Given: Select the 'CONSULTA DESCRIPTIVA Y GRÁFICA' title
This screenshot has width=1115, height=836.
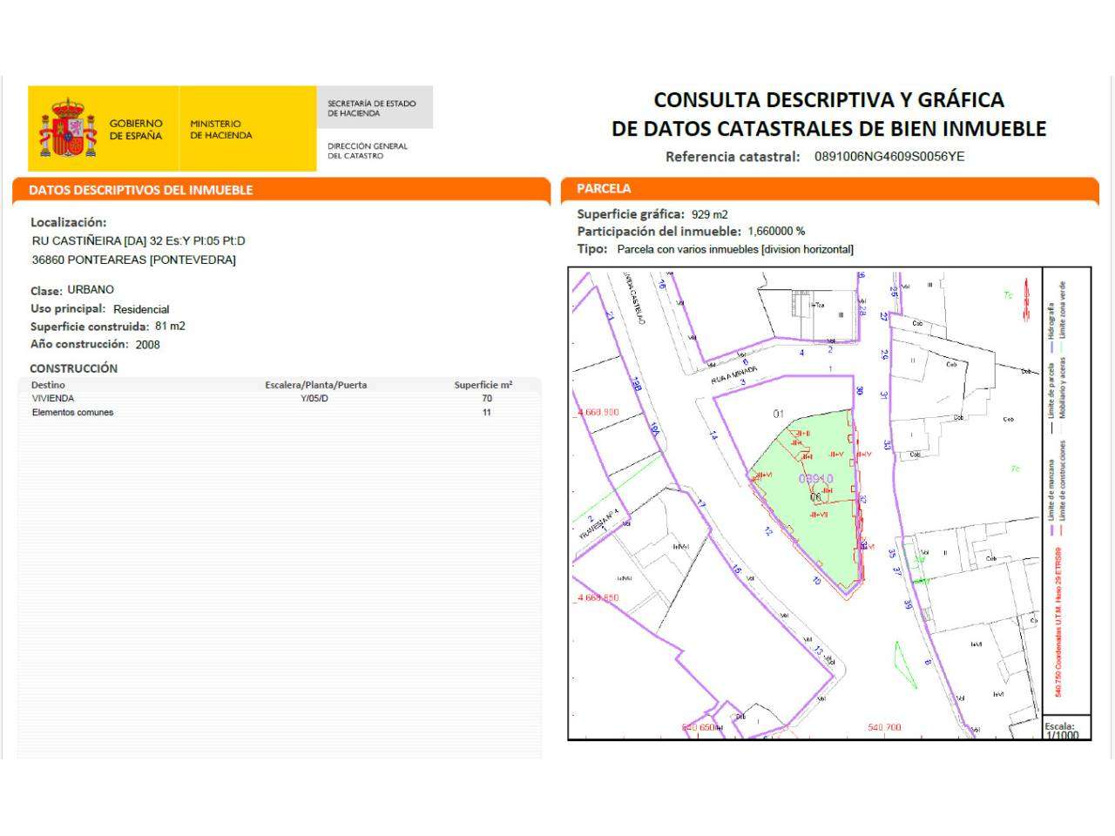Looking at the screenshot, I should (828, 100).
